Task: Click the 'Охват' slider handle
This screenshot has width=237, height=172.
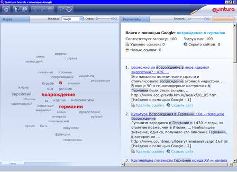Action: 113,18
